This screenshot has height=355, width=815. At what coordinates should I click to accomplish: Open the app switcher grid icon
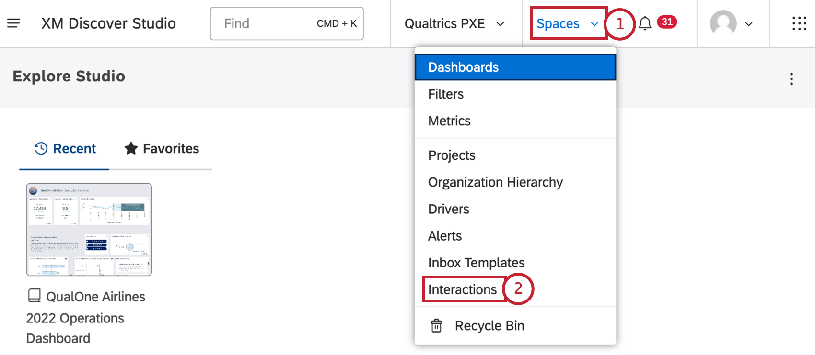[799, 23]
